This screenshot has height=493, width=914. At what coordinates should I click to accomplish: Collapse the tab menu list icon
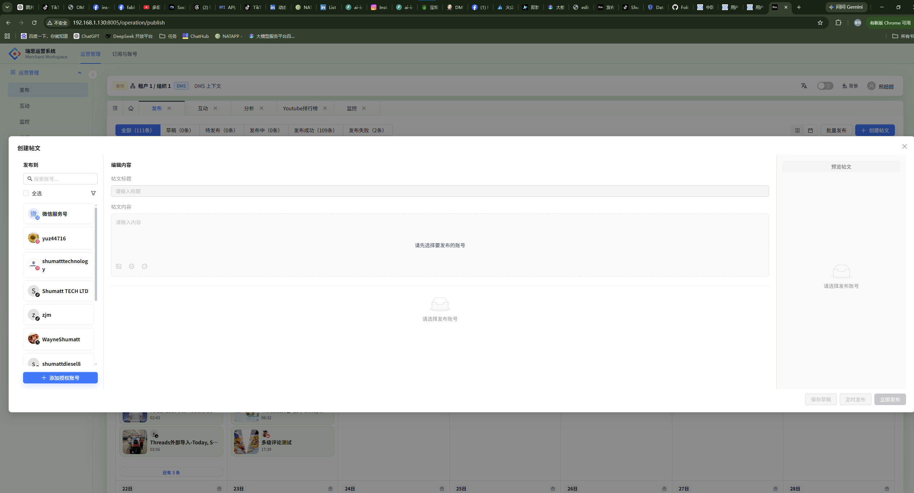115,108
